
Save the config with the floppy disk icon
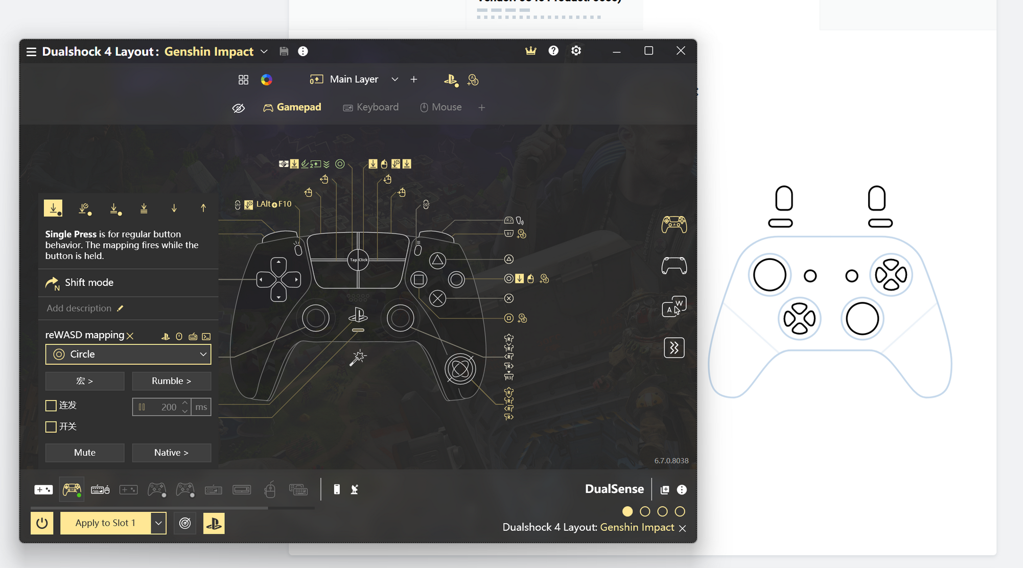284,51
